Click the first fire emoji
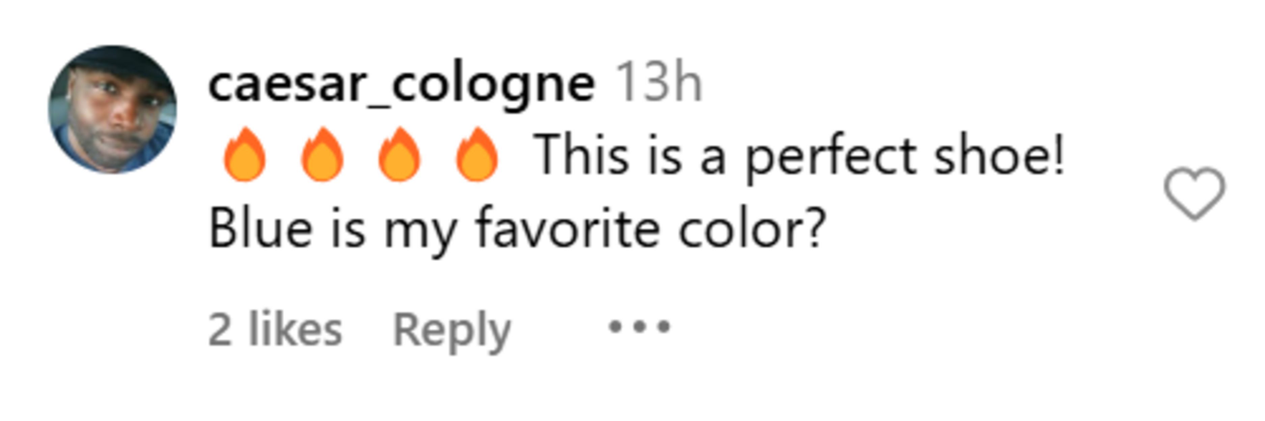This screenshot has width=1265, height=421. tap(245, 155)
